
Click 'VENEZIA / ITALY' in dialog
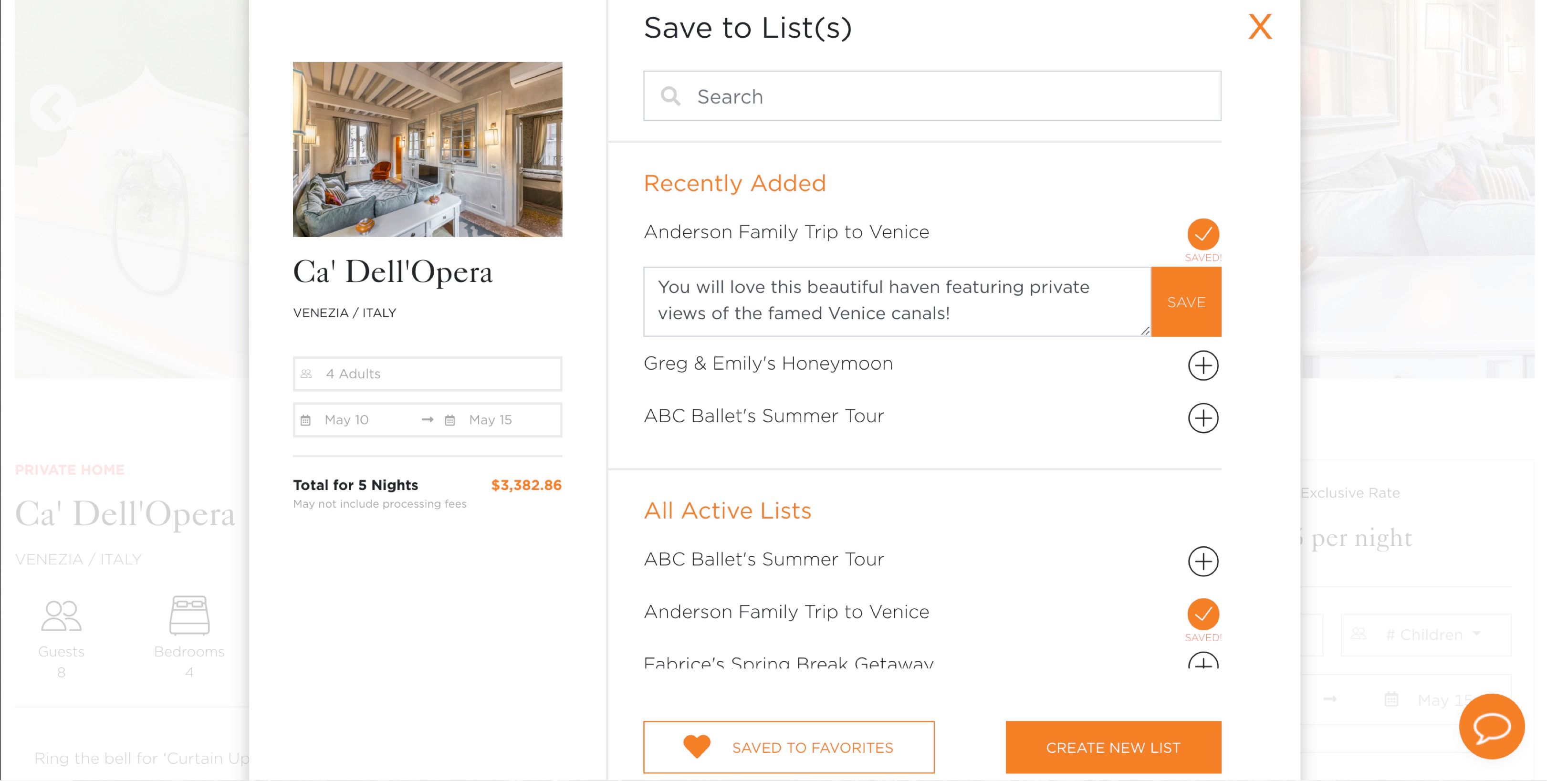(345, 313)
